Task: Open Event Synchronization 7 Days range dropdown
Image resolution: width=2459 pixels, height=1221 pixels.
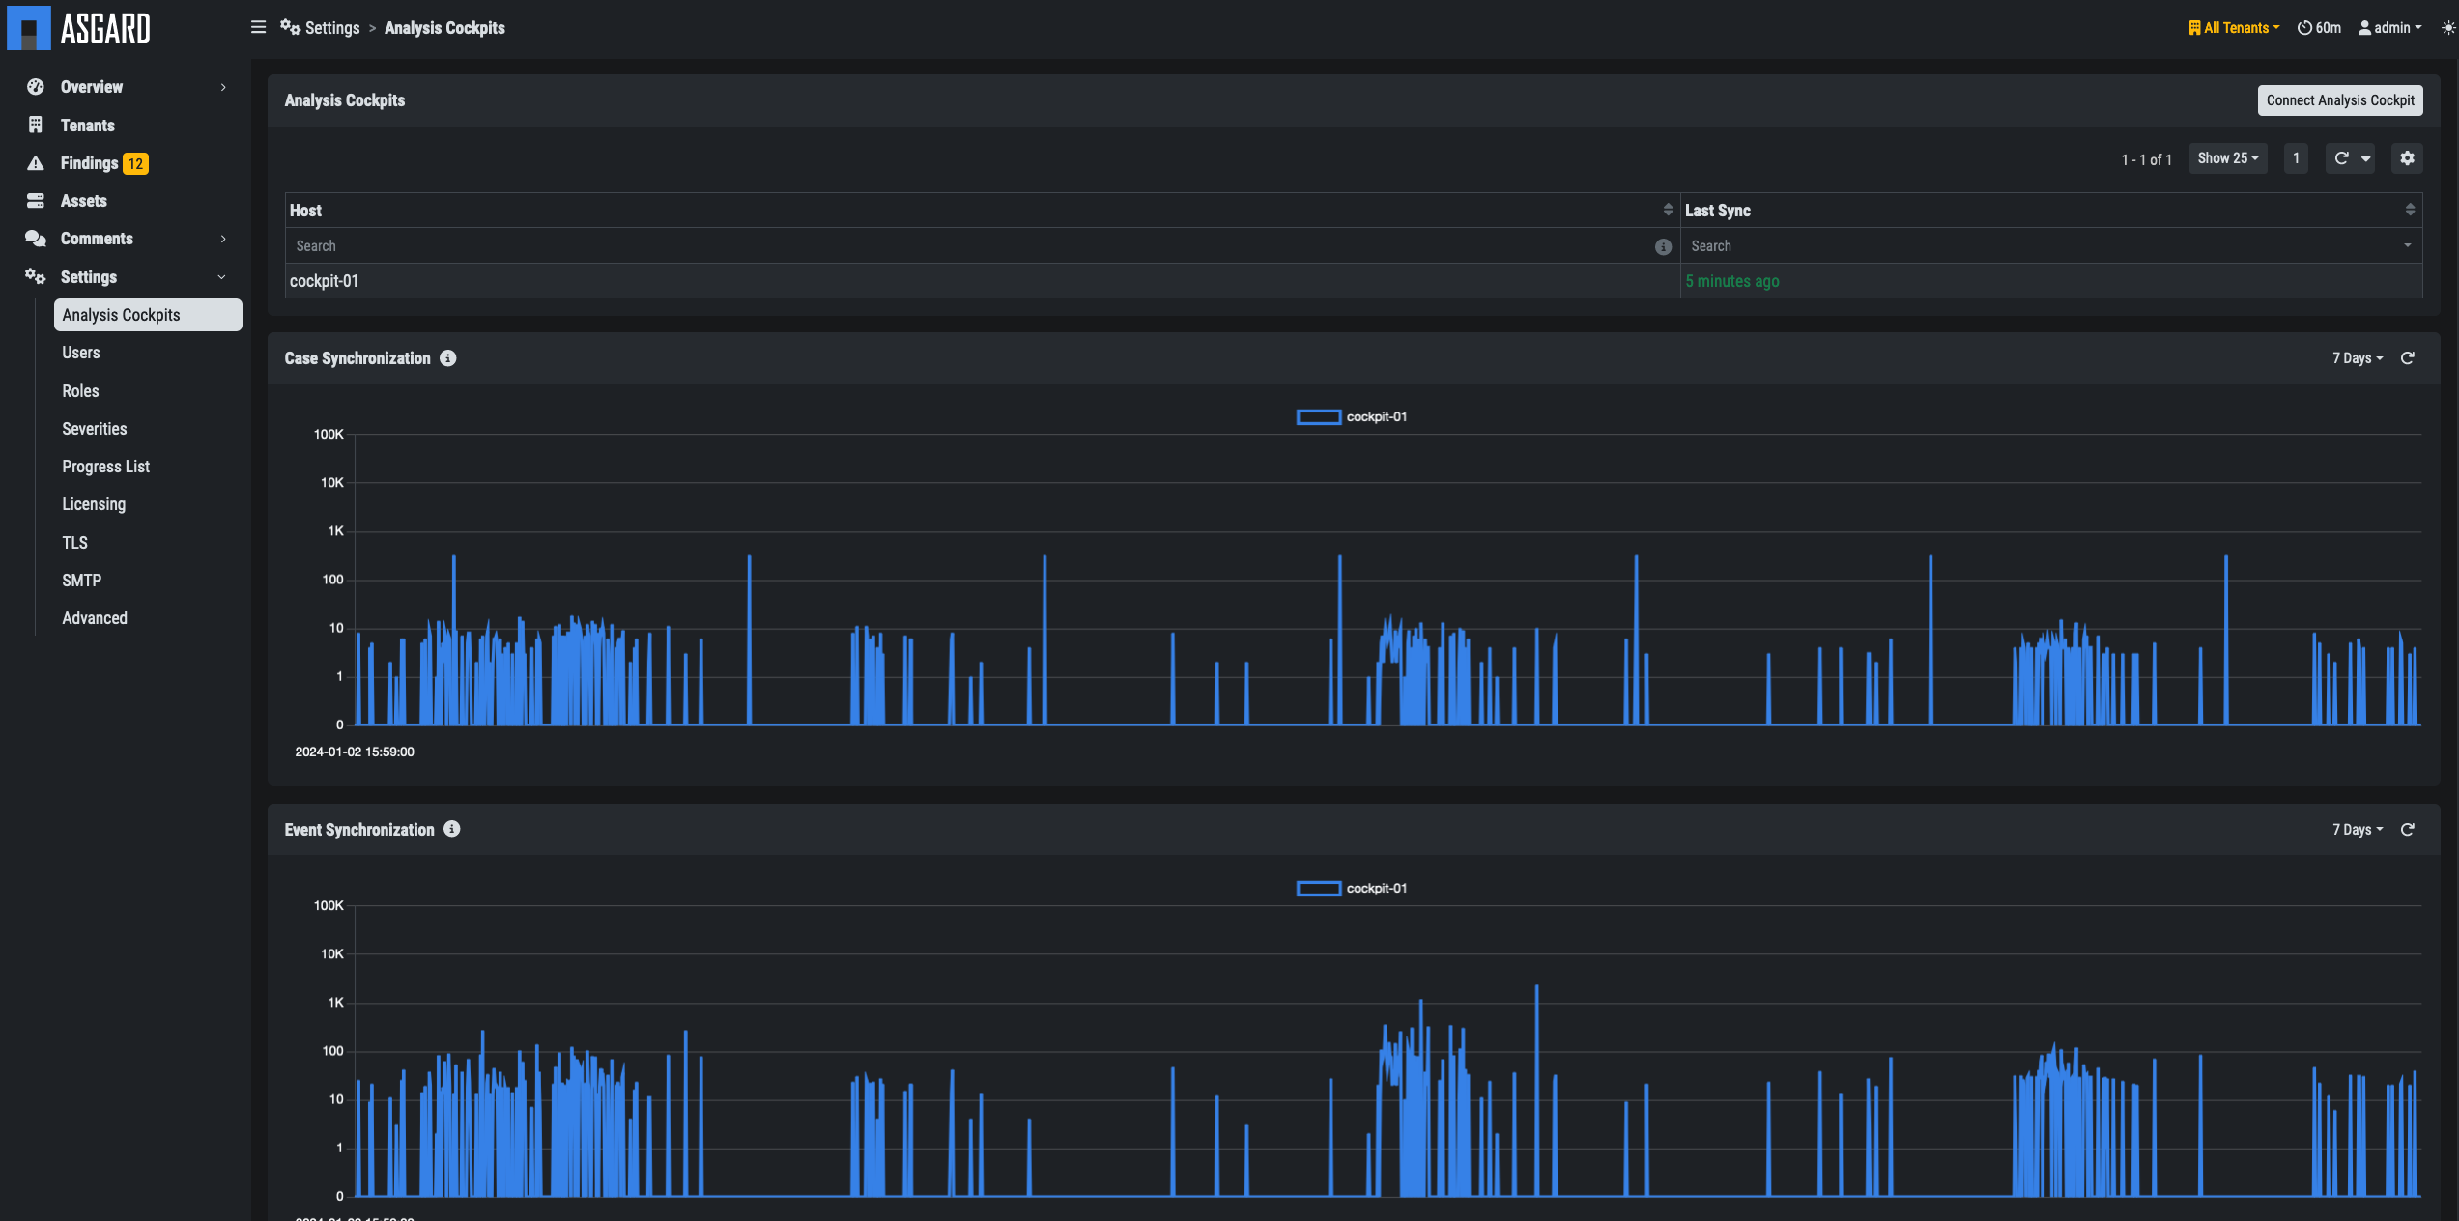Action: pos(2358,830)
